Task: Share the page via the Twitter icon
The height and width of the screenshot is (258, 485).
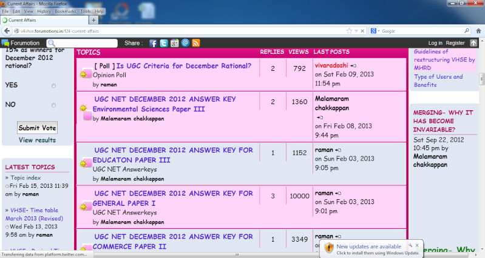Action: (x=164, y=43)
